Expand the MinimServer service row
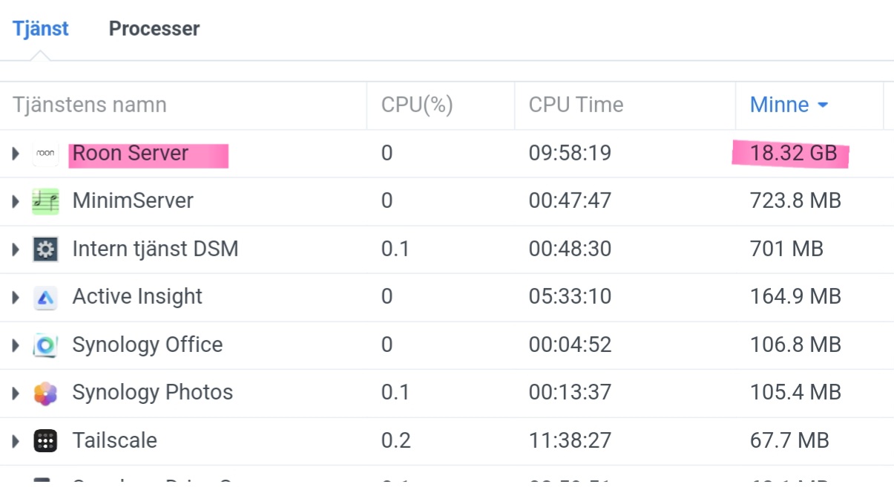Viewport: 894px width, 499px height. 15,201
